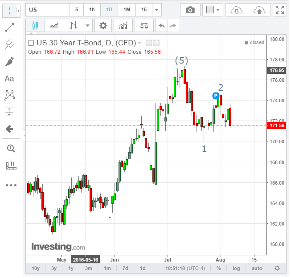Click the symbol search field showing US
The width and height of the screenshot is (291, 278).
[x=48, y=10]
